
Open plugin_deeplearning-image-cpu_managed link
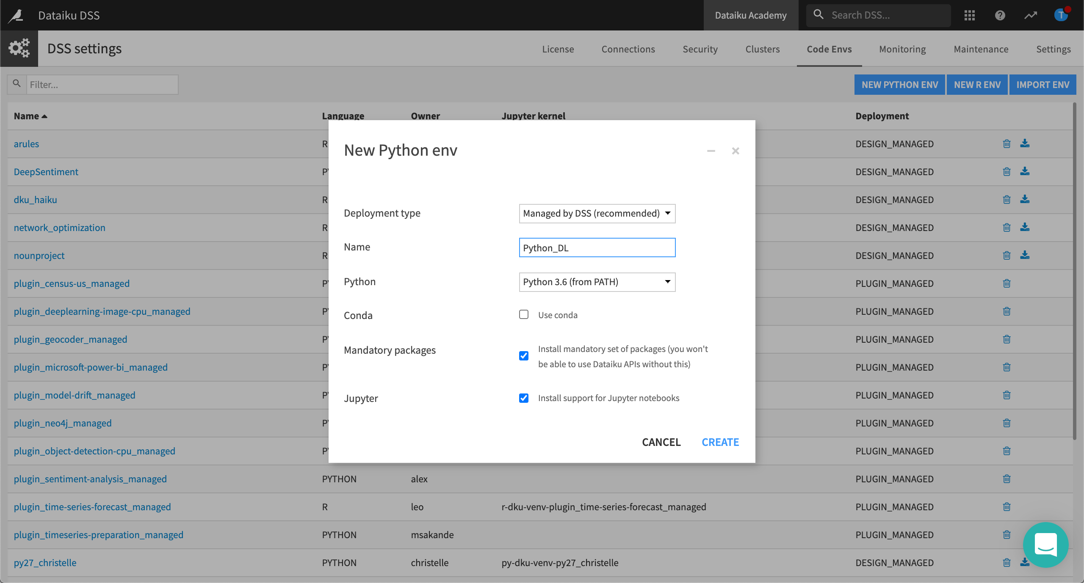click(102, 311)
